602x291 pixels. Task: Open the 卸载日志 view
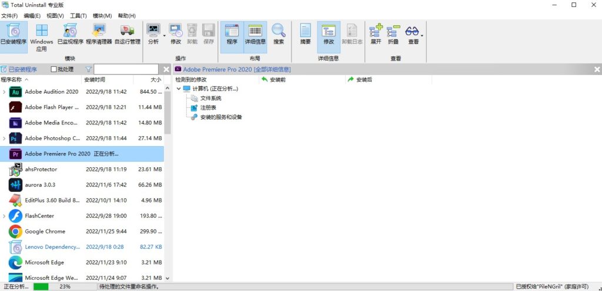tap(352, 35)
